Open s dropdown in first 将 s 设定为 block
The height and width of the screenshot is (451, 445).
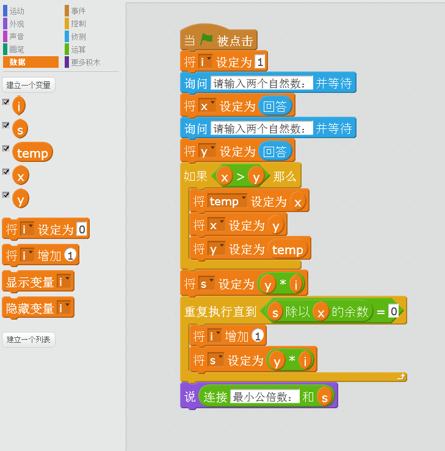(x=206, y=284)
